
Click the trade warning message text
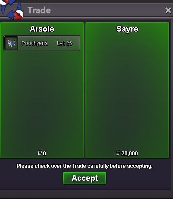click(85, 166)
